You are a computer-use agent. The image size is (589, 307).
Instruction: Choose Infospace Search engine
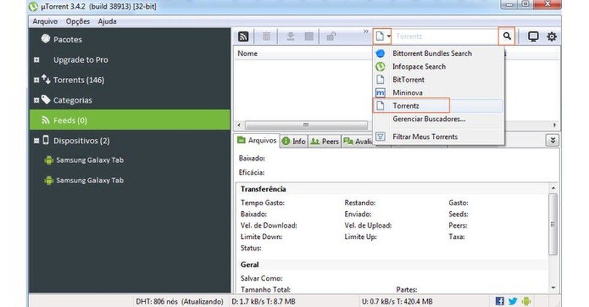coord(439,66)
